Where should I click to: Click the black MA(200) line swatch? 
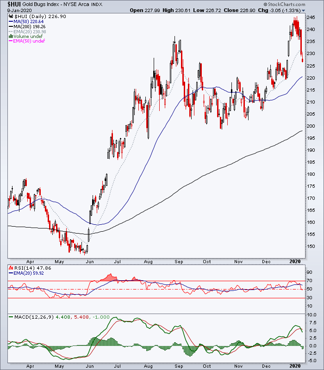tap(11, 27)
